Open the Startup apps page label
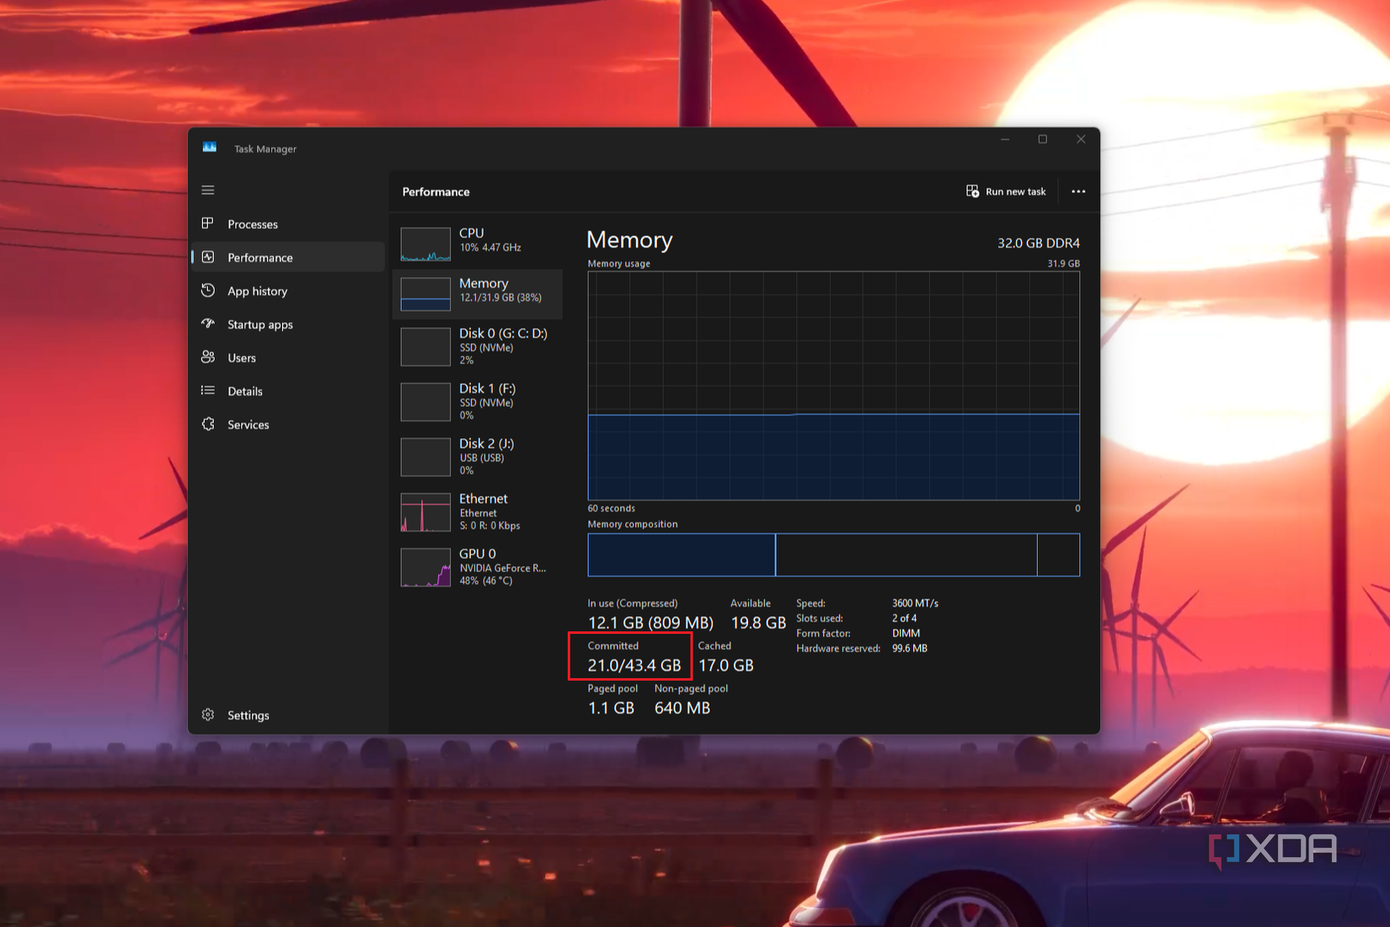1390x927 pixels. [x=260, y=324]
